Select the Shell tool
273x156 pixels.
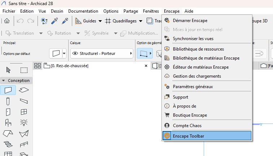click(24, 134)
